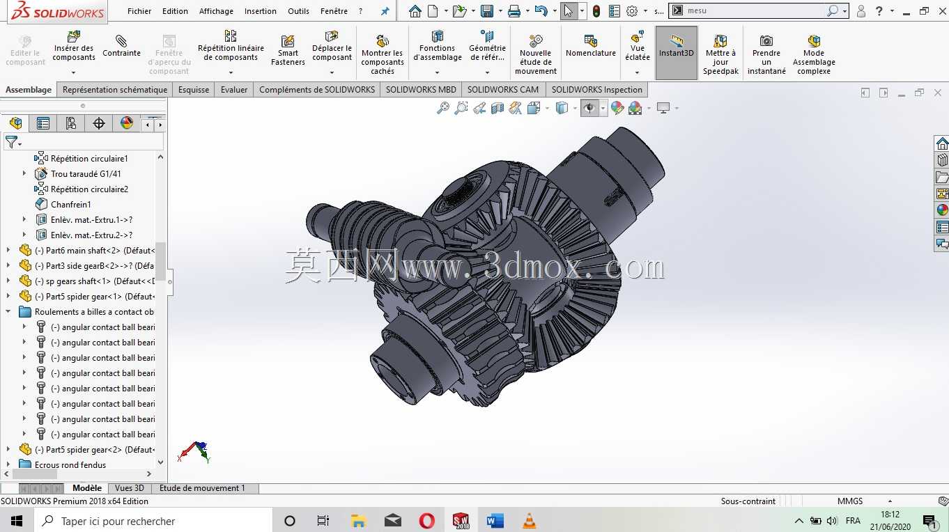Click the Nomenclature tool

click(x=590, y=46)
